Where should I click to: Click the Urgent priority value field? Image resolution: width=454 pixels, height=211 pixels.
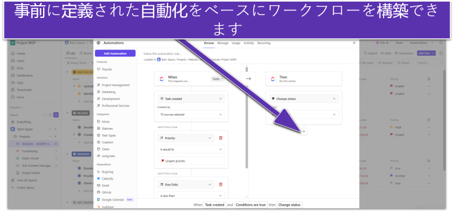tap(191, 160)
